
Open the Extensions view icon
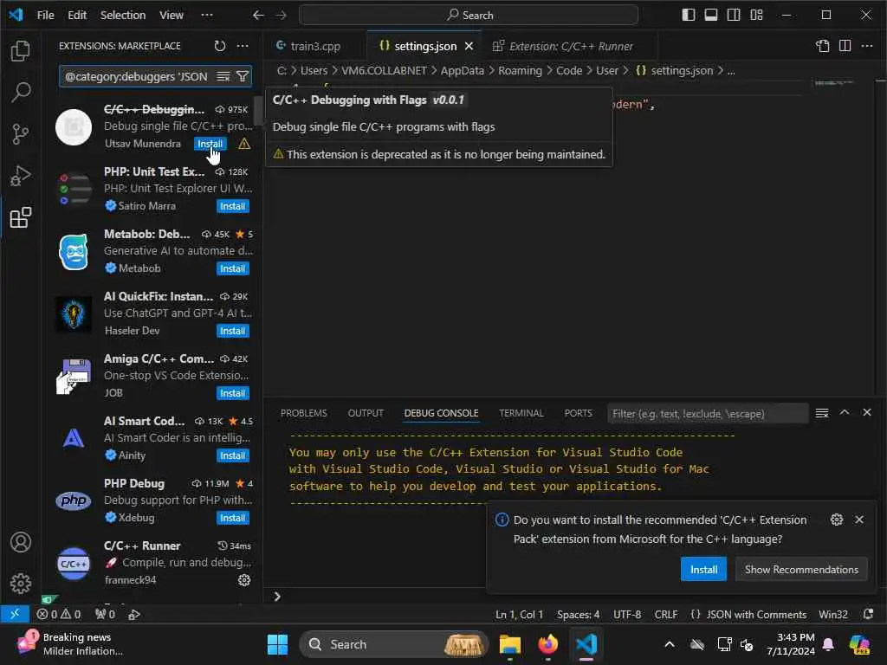(x=21, y=217)
